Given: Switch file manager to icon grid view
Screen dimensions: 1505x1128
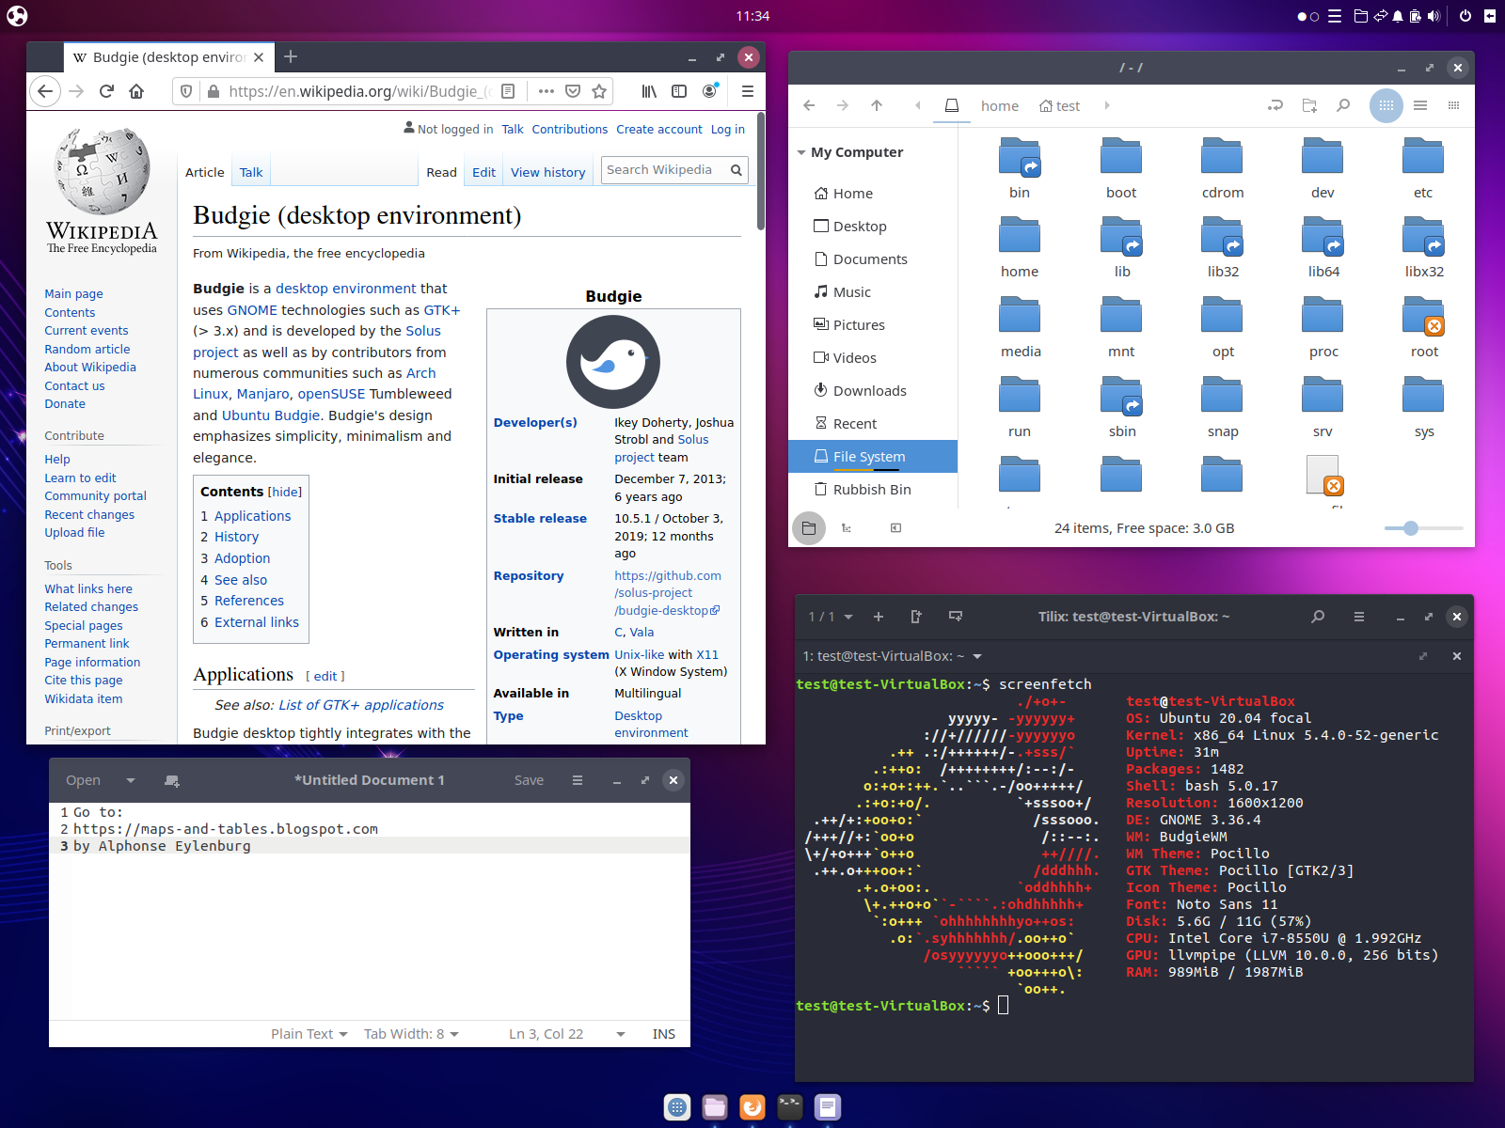Looking at the screenshot, I should click(1386, 105).
